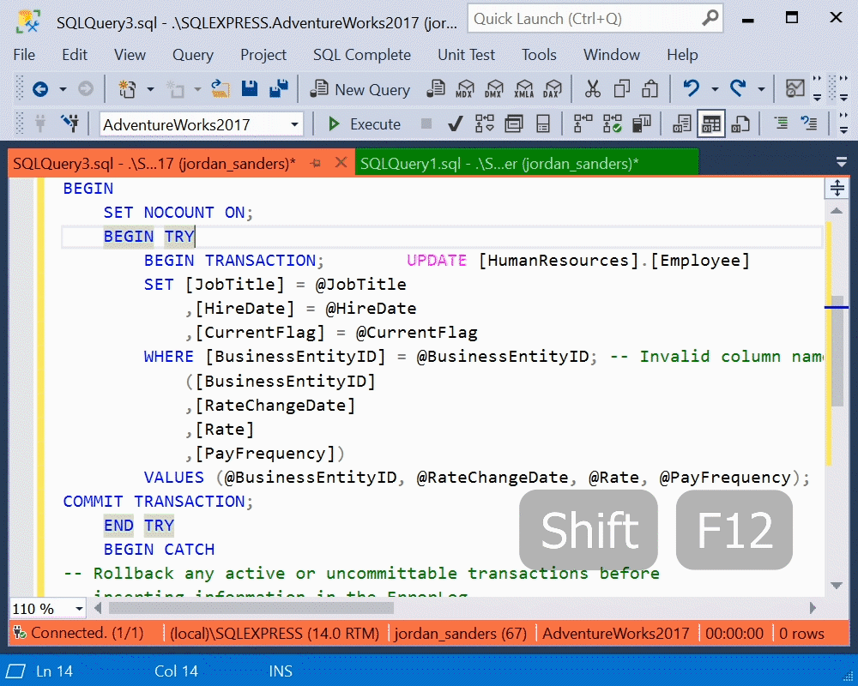Open a new MDX query
The width and height of the screenshot is (858, 686).
[465, 88]
